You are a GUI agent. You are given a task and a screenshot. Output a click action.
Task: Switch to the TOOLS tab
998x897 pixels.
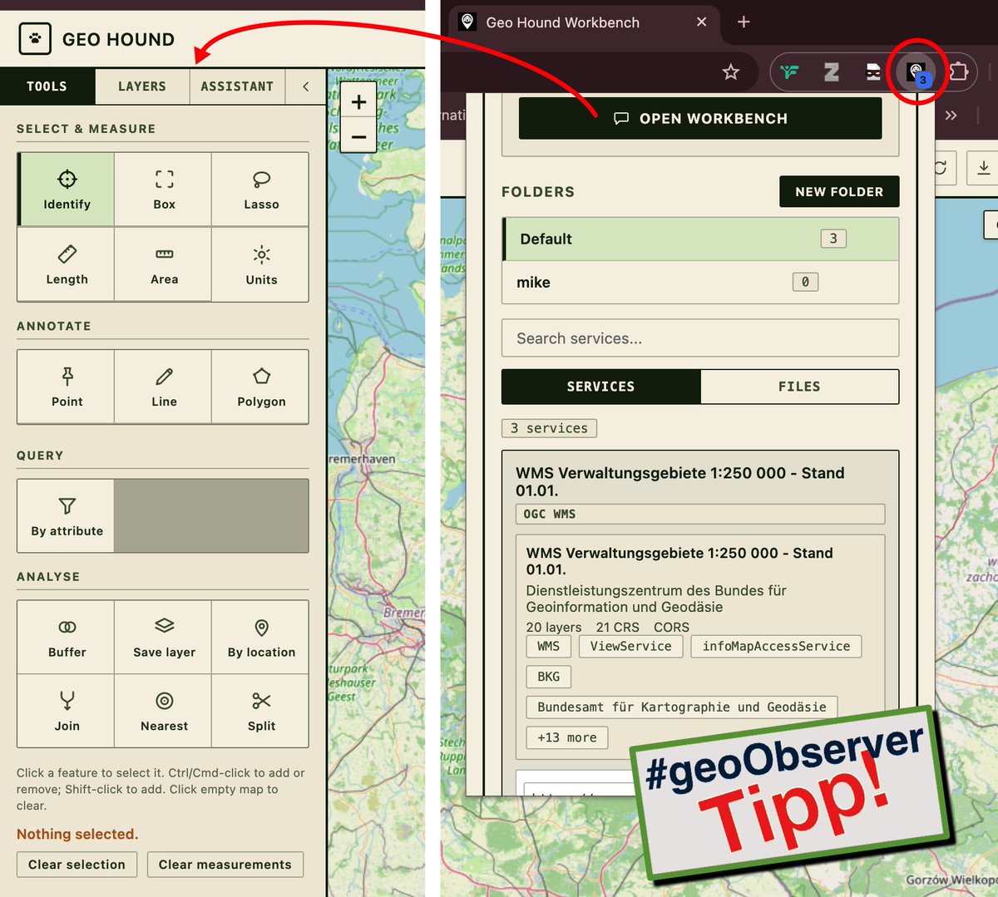tap(47, 86)
